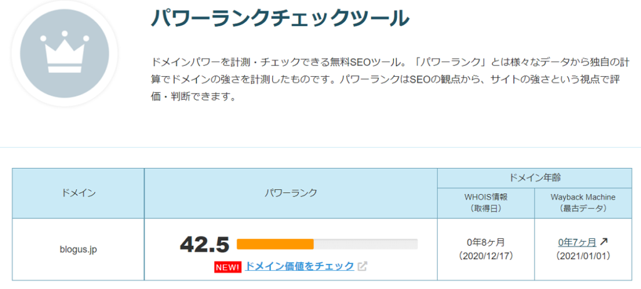Click the gray unfilled part of the rank bar

pyautogui.click(x=366, y=244)
